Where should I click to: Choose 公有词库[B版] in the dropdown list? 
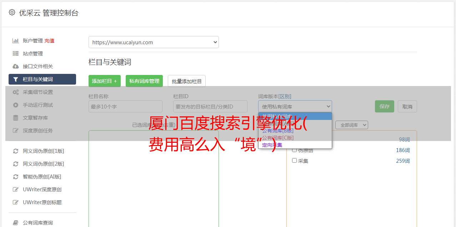coord(295,131)
